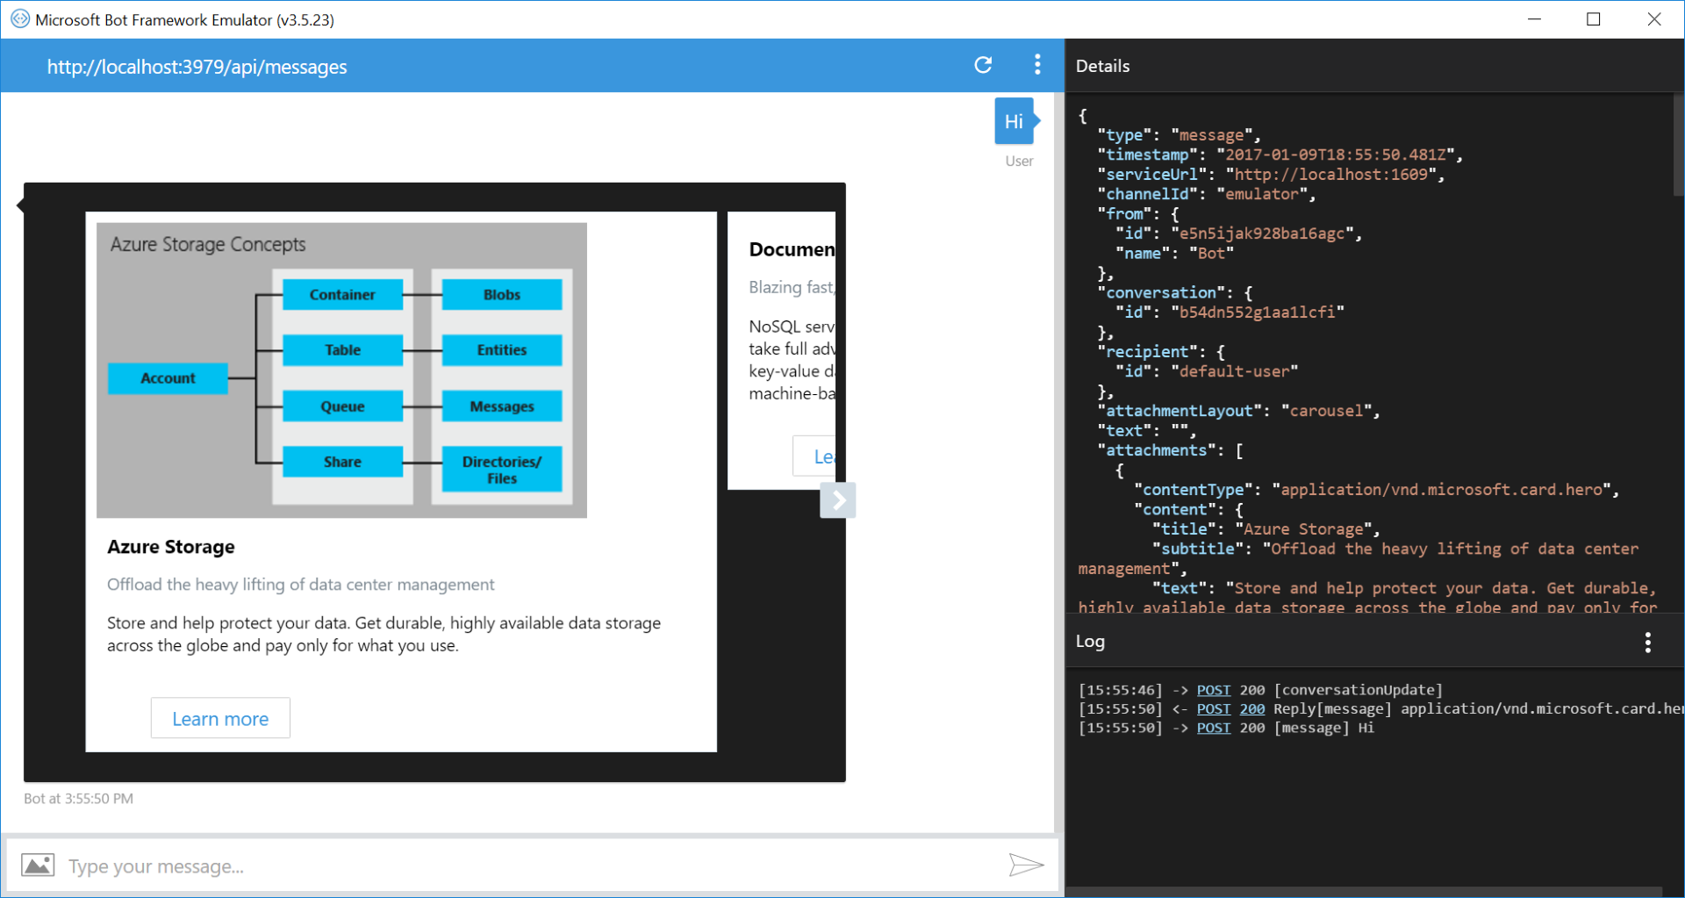
Task: Click Learn more on Azure Storage card
Action: (220, 719)
